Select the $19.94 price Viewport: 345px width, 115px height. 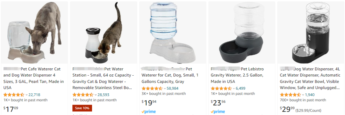149,102
